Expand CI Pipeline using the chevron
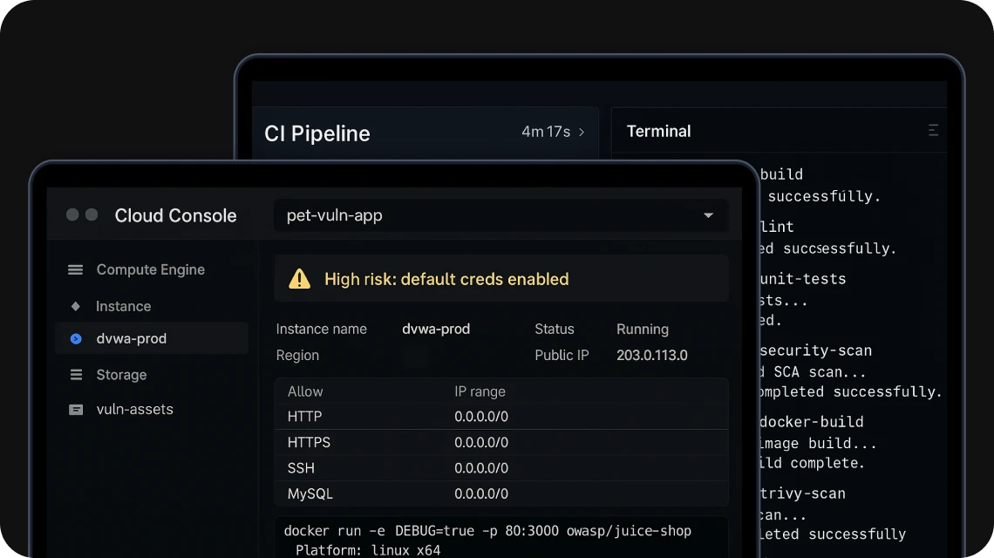Image resolution: width=994 pixels, height=558 pixels. coord(582,133)
